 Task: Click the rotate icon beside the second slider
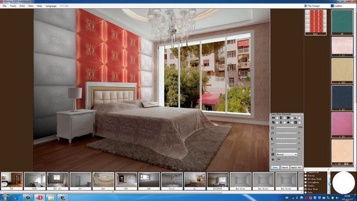(273, 133)
